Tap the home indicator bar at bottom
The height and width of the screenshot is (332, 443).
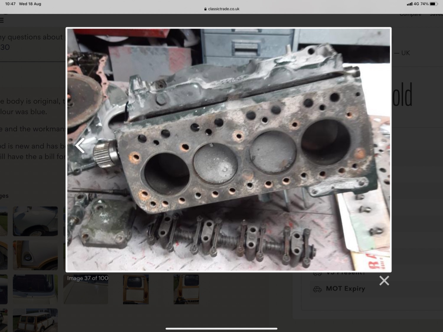(221, 328)
